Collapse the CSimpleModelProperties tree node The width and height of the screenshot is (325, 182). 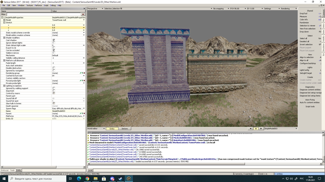click(x=2, y=17)
